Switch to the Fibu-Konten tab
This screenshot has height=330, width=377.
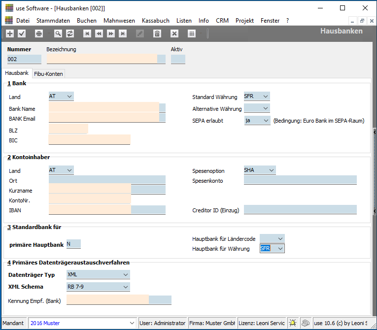click(49, 74)
